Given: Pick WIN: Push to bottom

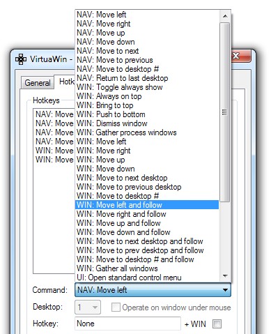Looking at the screenshot, I should tap(147, 114).
